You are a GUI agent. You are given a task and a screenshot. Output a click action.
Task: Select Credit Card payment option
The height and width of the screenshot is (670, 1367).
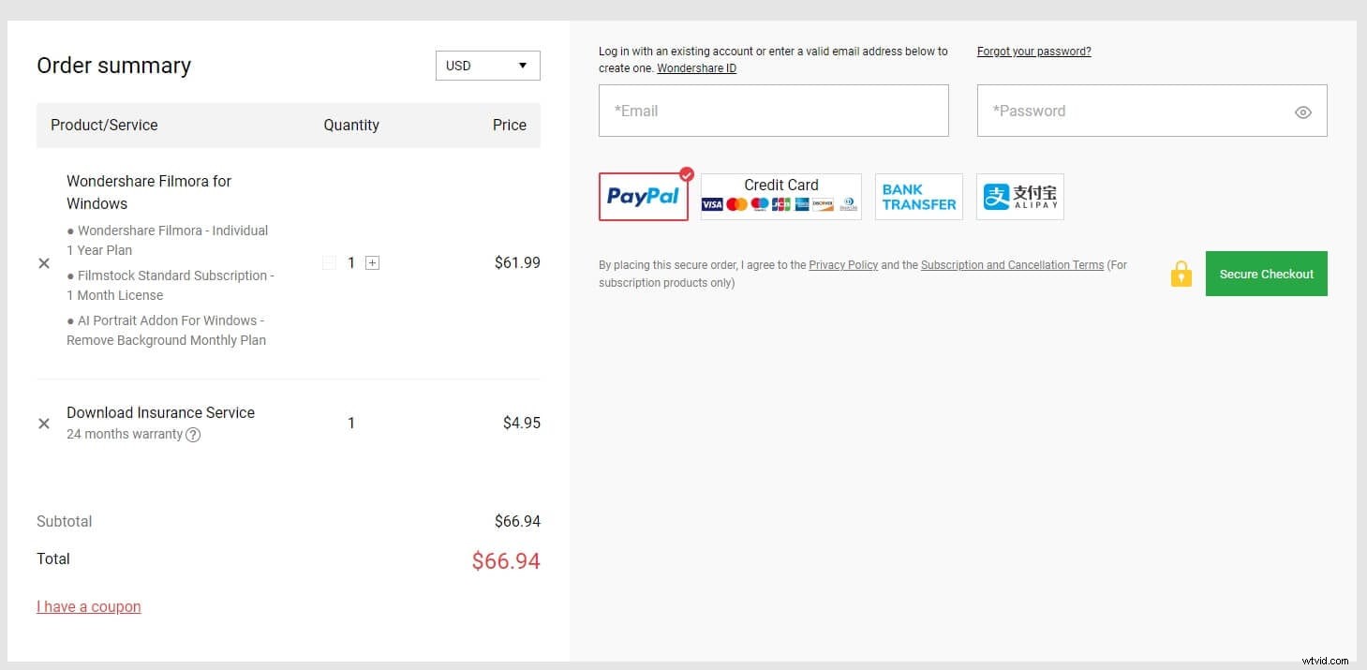click(x=780, y=197)
